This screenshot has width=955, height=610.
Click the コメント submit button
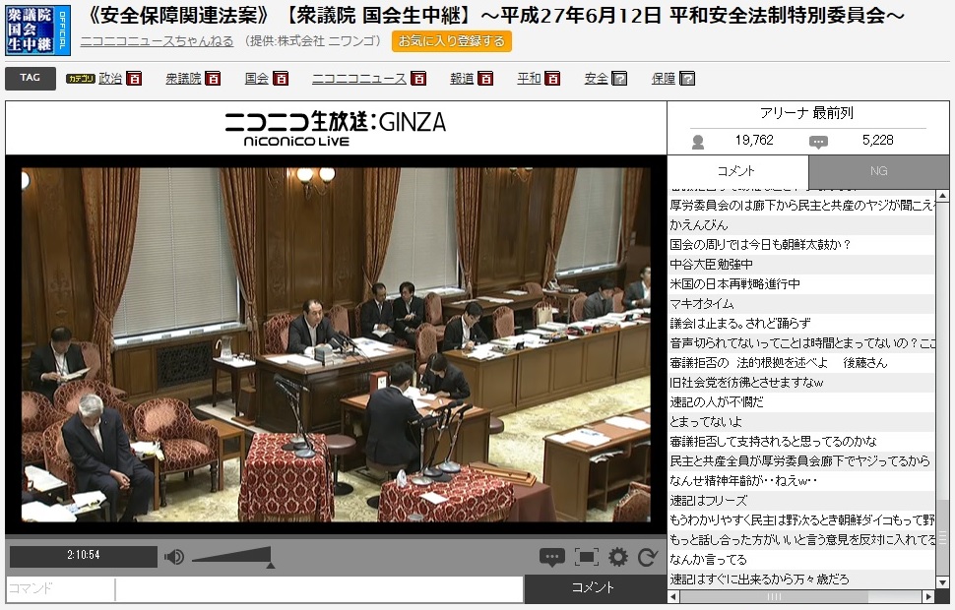pyautogui.click(x=595, y=587)
